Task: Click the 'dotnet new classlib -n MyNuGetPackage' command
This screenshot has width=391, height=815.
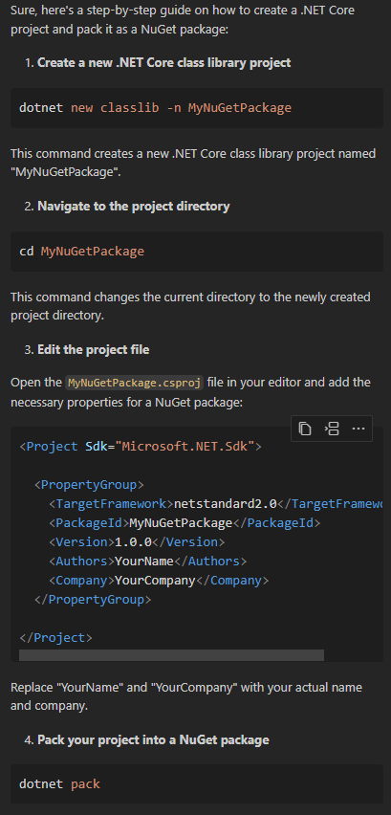Action: click(155, 108)
